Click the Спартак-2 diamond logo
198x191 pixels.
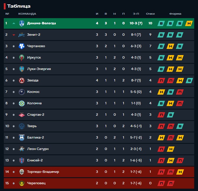coord(22,115)
